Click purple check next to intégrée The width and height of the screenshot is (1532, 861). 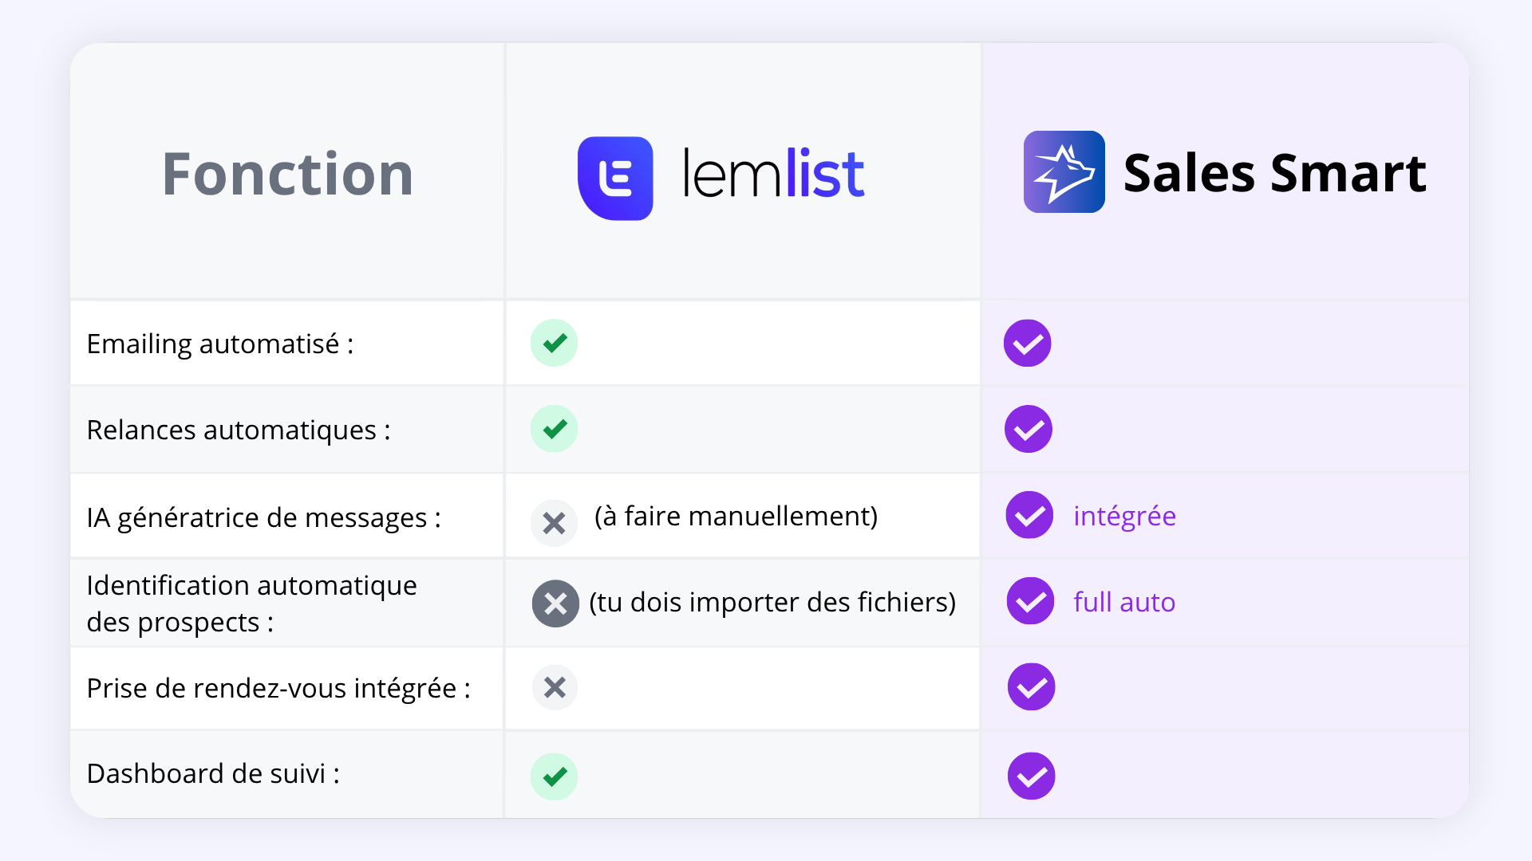pyautogui.click(x=1029, y=515)
